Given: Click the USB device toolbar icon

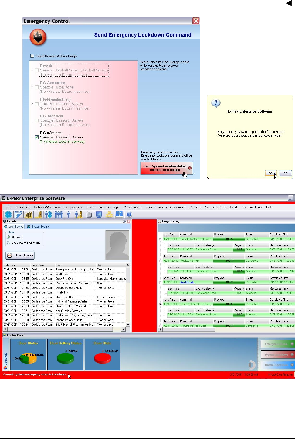Looking at the screenshot, I should click(x=119, y=214).
